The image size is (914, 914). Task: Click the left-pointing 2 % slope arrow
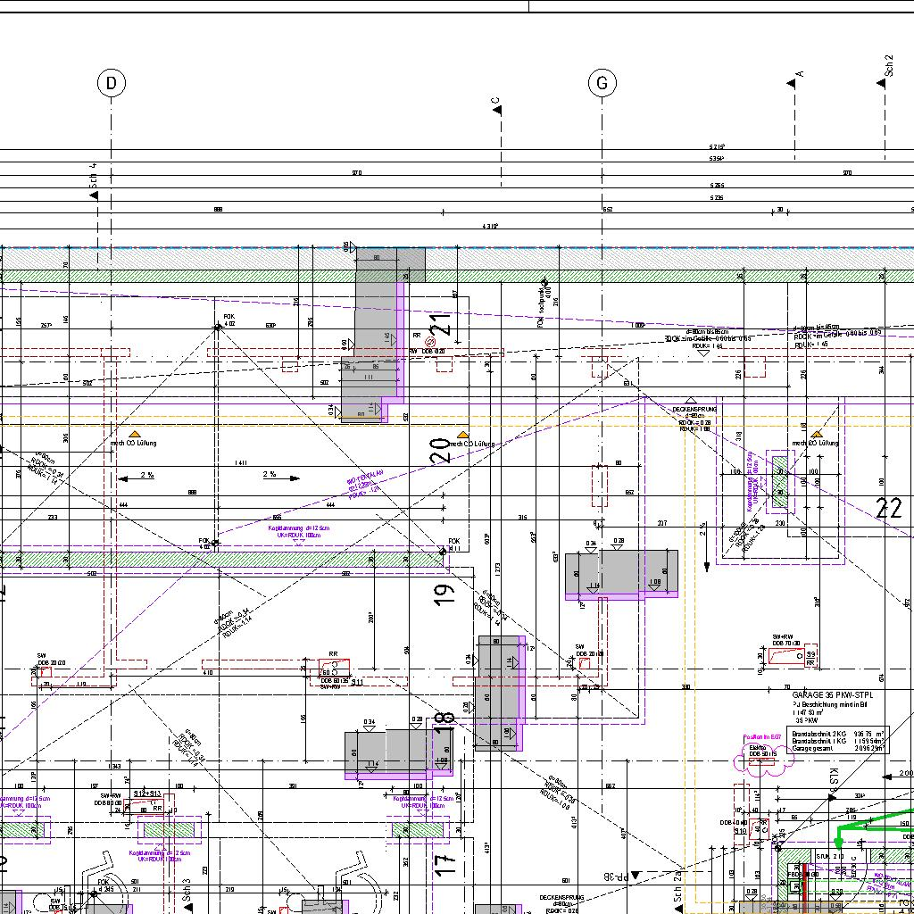pyautogui.click(x=137, y=478)
